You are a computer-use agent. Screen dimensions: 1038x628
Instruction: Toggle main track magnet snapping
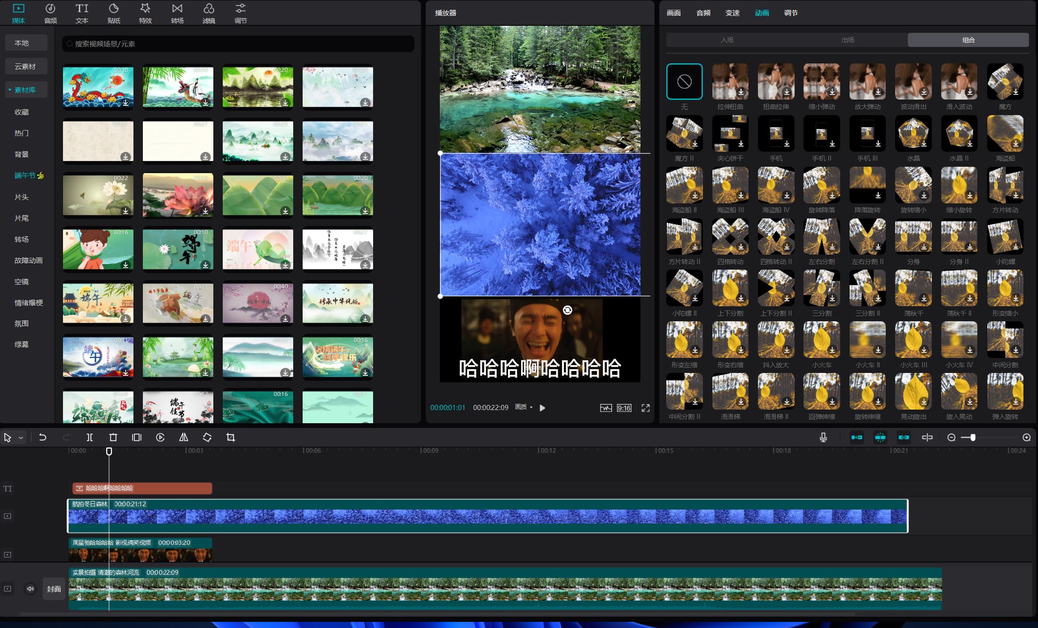[x=857, y=437]
